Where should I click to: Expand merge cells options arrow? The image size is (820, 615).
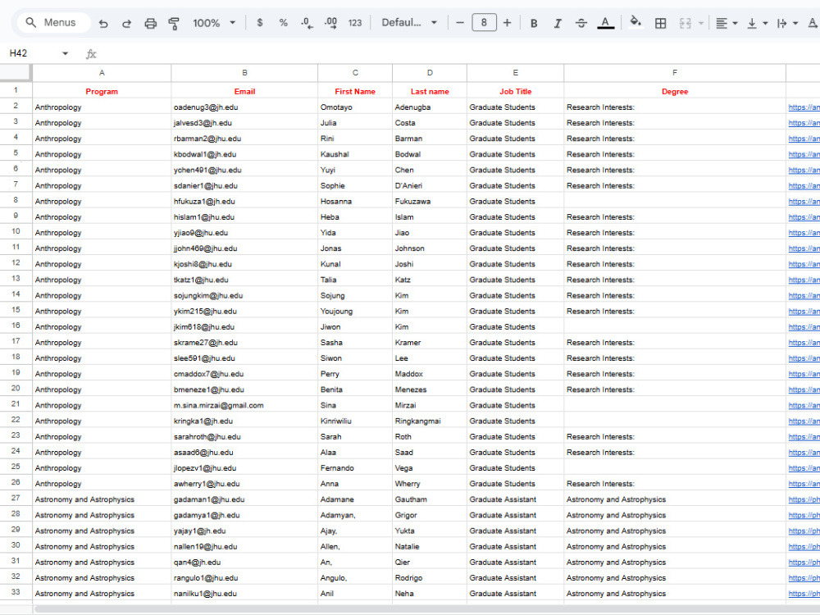[701, 23]
